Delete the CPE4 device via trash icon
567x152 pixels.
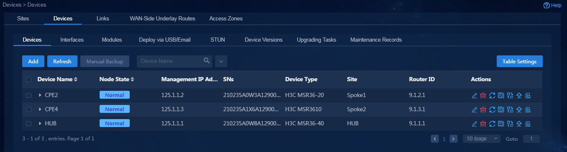pos(483,110)
